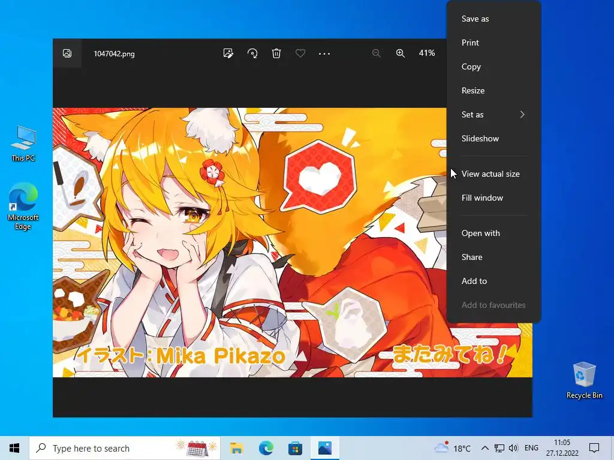This screenshot has width=614, height=460.
Task: Select This PC desktop icon
Action: pyautogui.click(x=23, y=144)
